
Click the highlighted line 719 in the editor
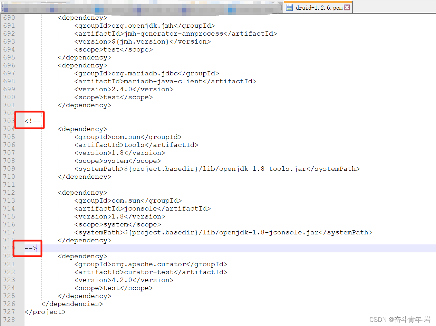[x=138, y=248]
